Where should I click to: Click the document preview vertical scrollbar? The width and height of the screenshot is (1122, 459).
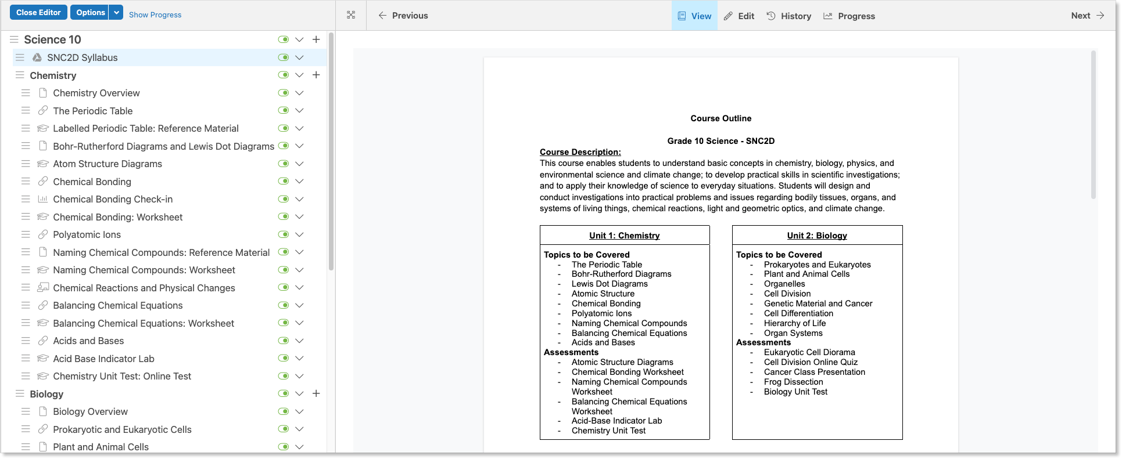tap(1093, 125)
